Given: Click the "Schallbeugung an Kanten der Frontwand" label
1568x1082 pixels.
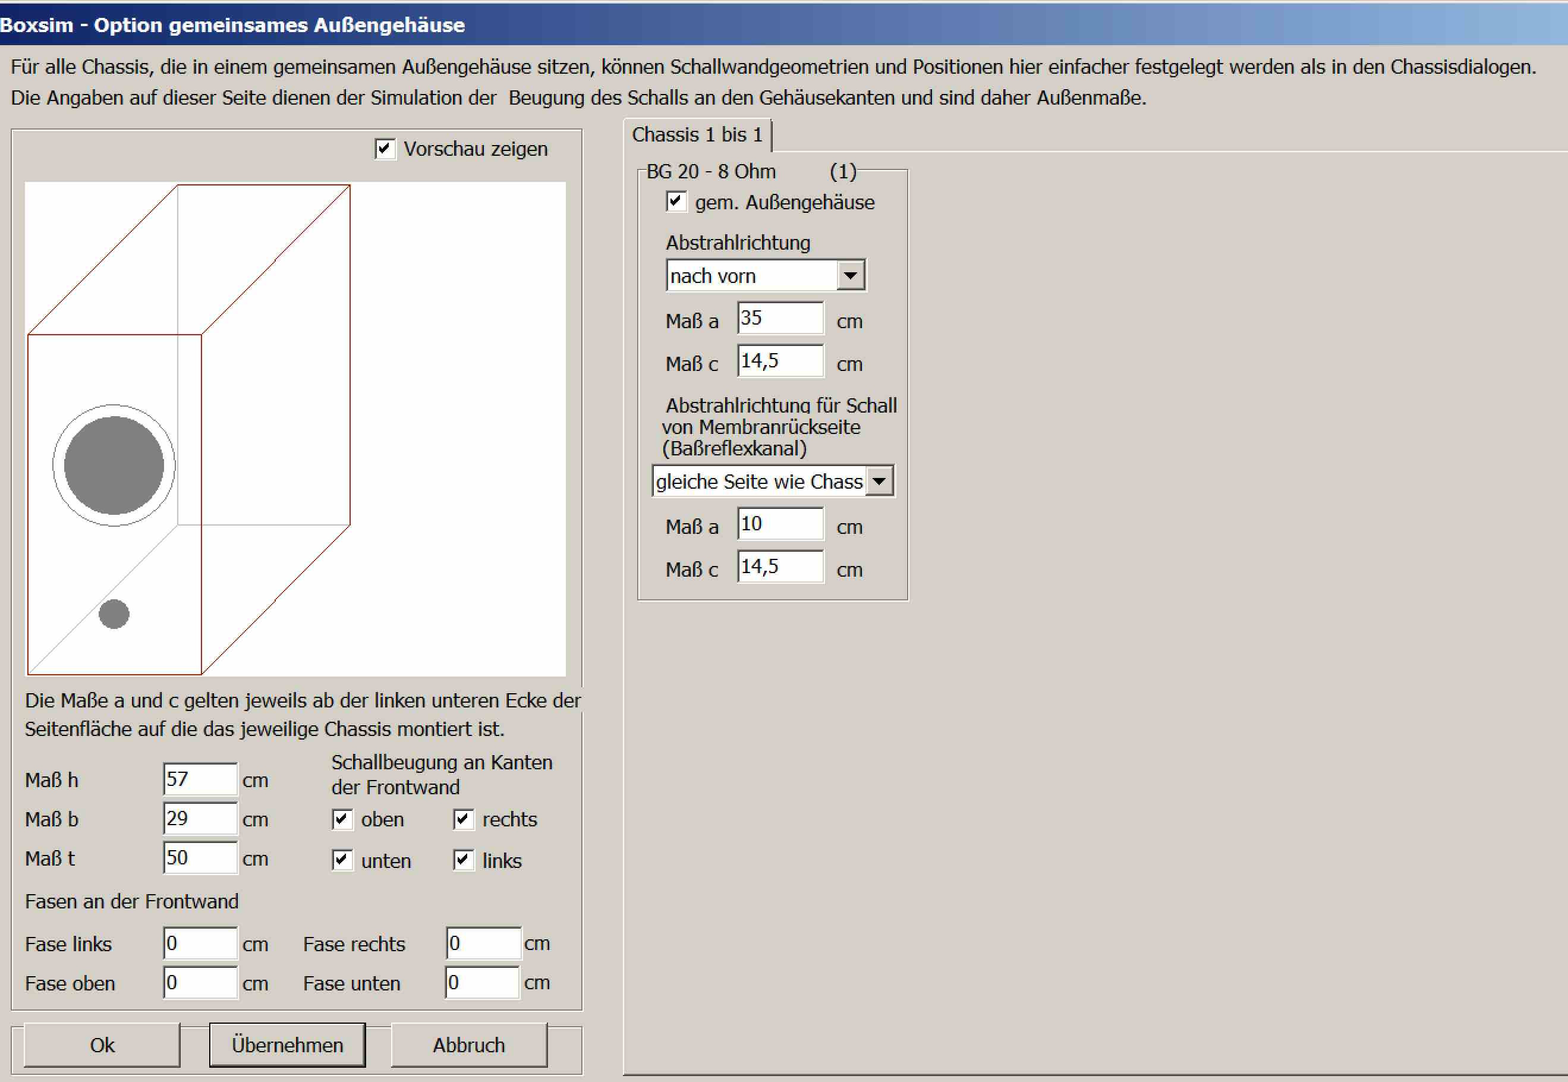Looking at the screenshot, I should click(442, 774).
